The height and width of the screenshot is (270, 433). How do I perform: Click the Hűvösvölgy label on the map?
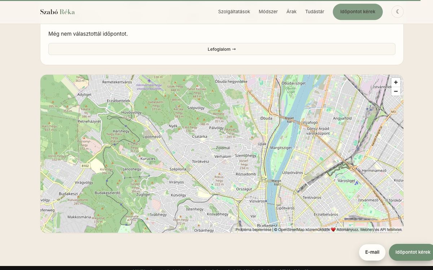point(131,112)
